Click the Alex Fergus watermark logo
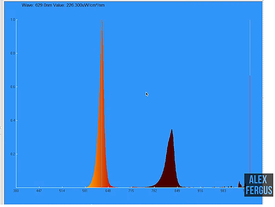This screenshot has height=207, width=275. coord(258,185)
